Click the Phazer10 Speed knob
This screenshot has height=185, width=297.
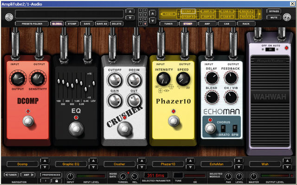click(x=183, y=79)
